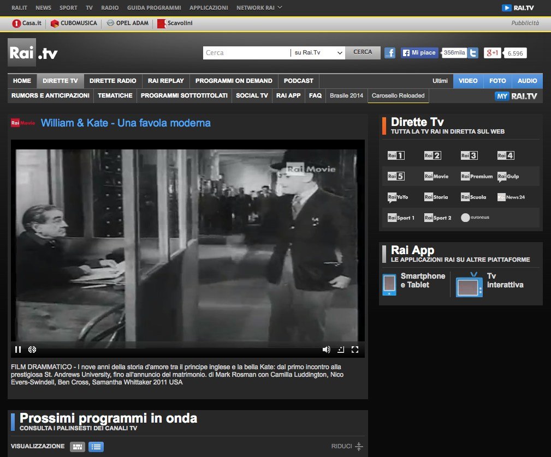551x457 pixels.
Task: Mute the video with the speaker icon
Action: (327, 350)
